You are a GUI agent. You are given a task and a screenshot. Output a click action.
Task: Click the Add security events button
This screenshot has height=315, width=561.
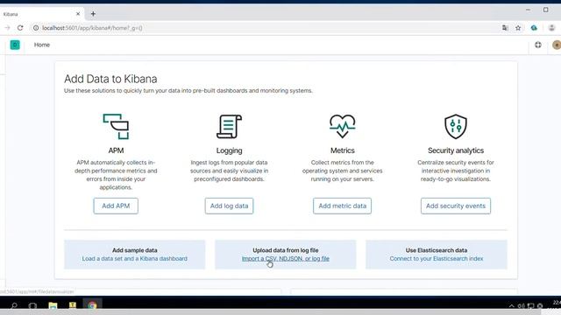pos(456,206)
